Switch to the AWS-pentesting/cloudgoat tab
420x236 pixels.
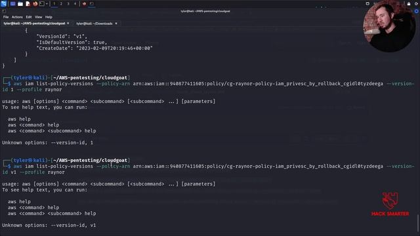34,24
